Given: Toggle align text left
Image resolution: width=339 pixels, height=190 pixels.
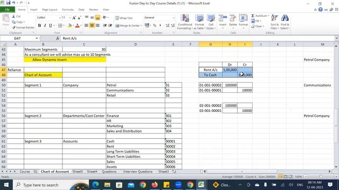Looking at the screenshot, I should 86,25.
